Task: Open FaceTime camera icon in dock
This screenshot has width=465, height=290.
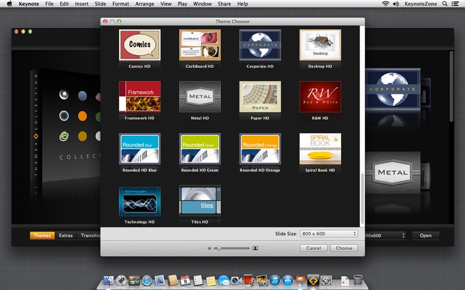Action: (x=236, y=280)
